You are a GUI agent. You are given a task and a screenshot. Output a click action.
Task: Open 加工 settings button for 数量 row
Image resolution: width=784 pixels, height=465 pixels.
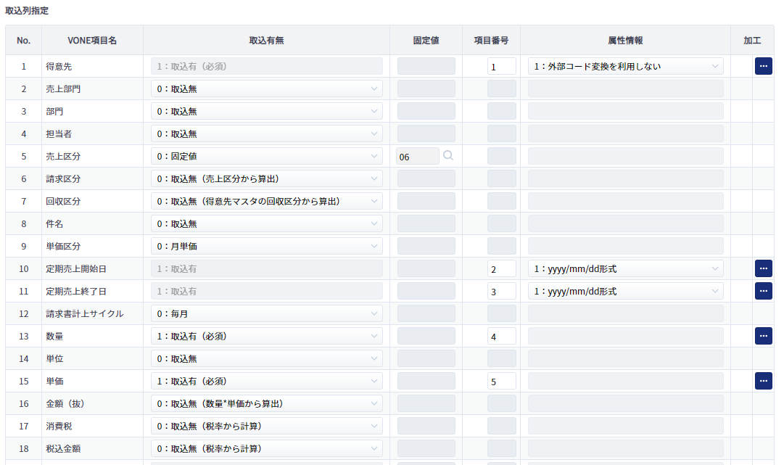tap(763, 336)
